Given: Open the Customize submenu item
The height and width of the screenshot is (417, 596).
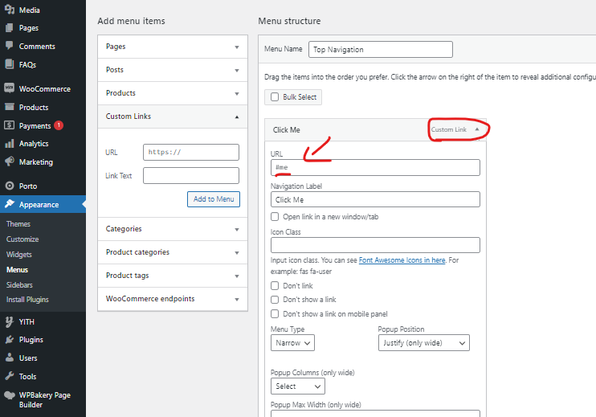Looking at the screenshot, I should coord(22,239).
